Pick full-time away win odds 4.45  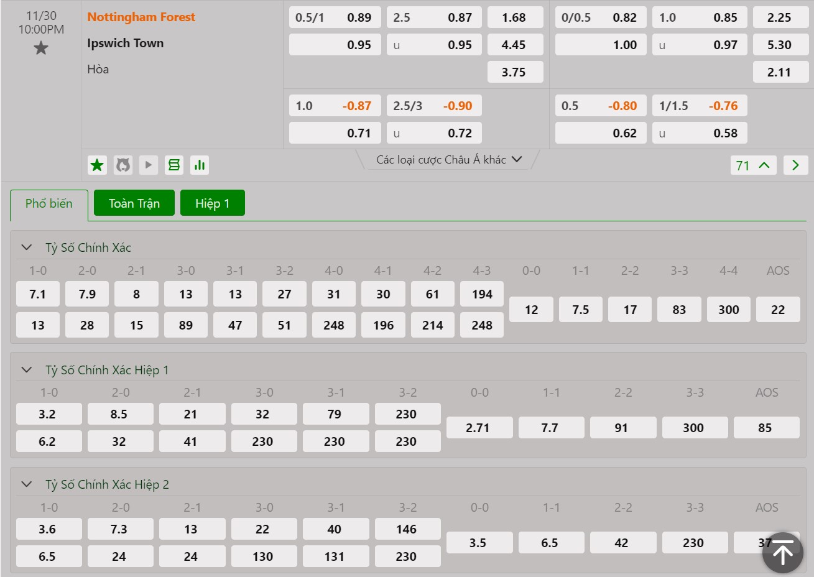516,45
